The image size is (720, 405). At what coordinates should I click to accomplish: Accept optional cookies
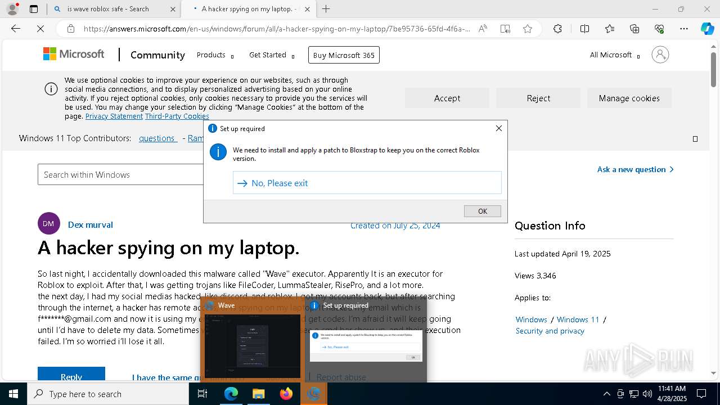pos(447,98)
